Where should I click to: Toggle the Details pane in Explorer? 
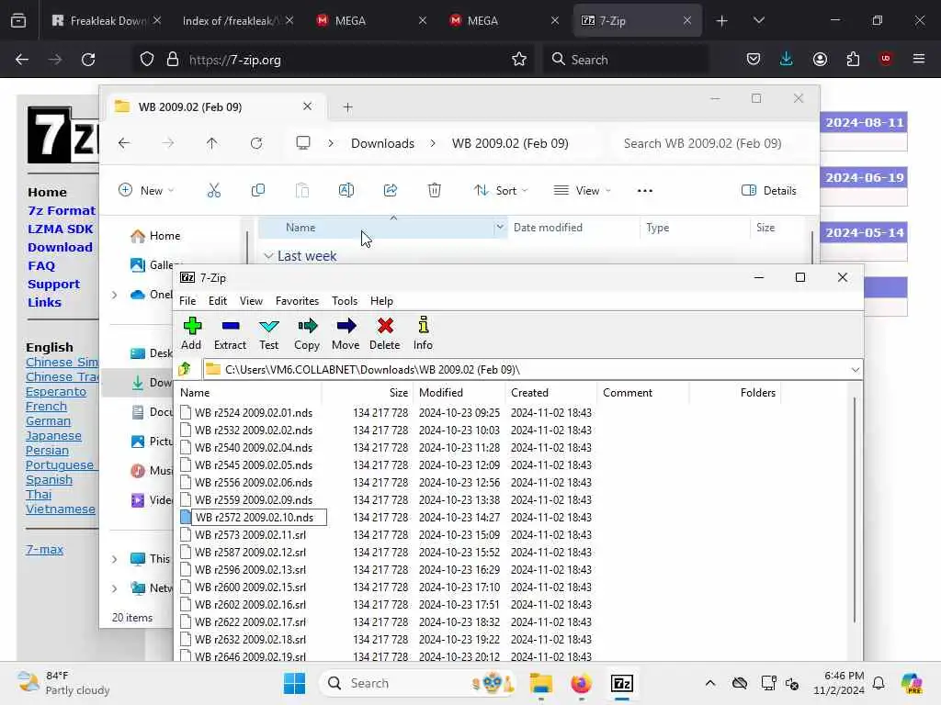coord(769,191)
